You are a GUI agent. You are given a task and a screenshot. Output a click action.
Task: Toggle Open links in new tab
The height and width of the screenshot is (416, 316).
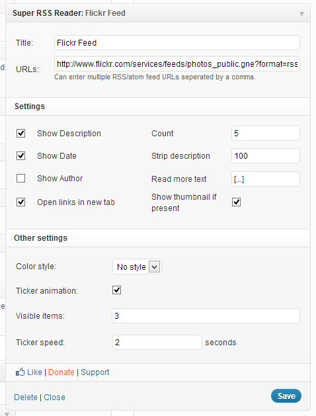(21, 202)
